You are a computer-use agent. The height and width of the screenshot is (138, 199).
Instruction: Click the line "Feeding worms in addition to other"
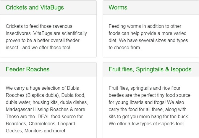coord(145,26)
